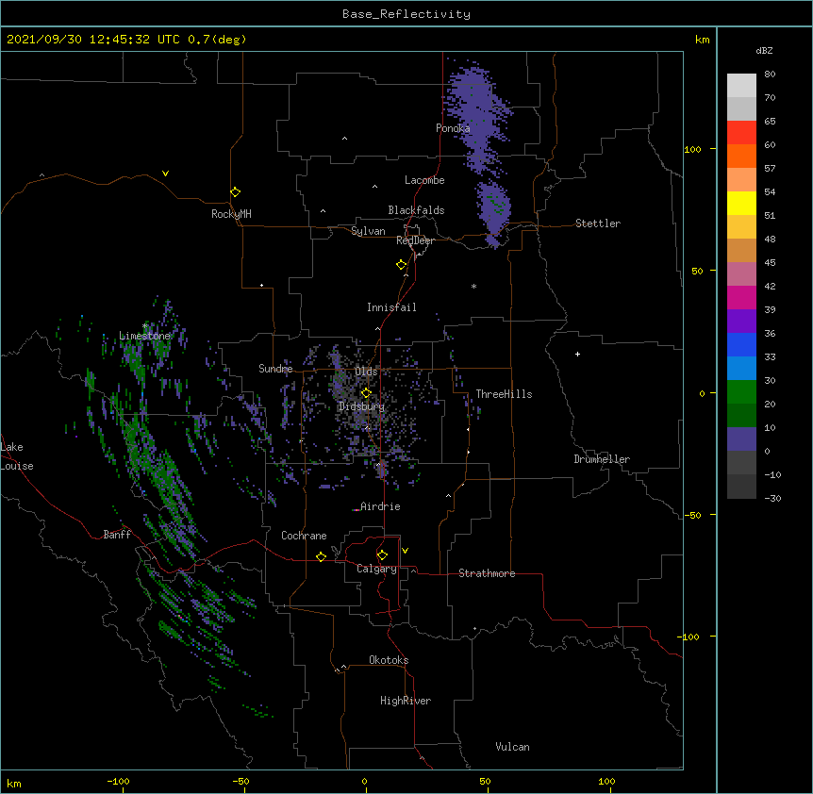Click the Cochrane label
This screenshot has width=813, height=794.
304,536
